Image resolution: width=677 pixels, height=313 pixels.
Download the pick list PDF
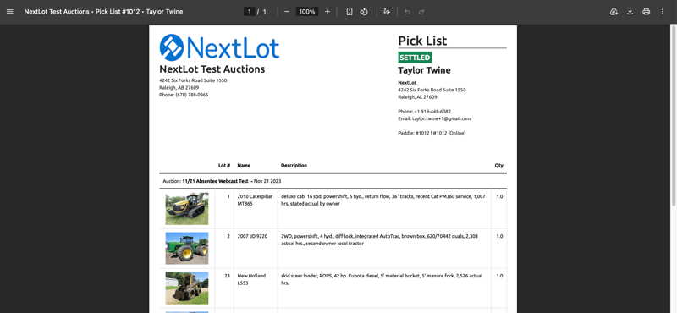(630, 12)
